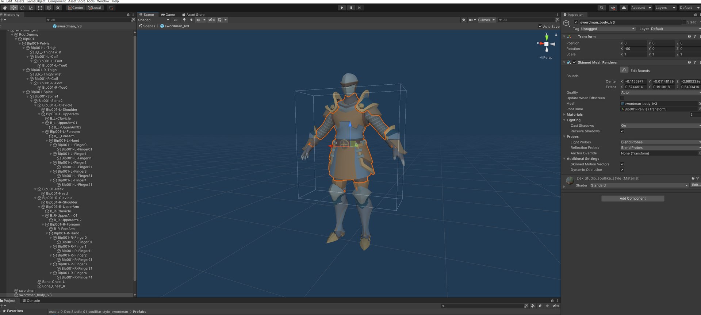Click the Play button
Image resolution: width=701 pixels, height=315 pixels.
coord(342,8)
